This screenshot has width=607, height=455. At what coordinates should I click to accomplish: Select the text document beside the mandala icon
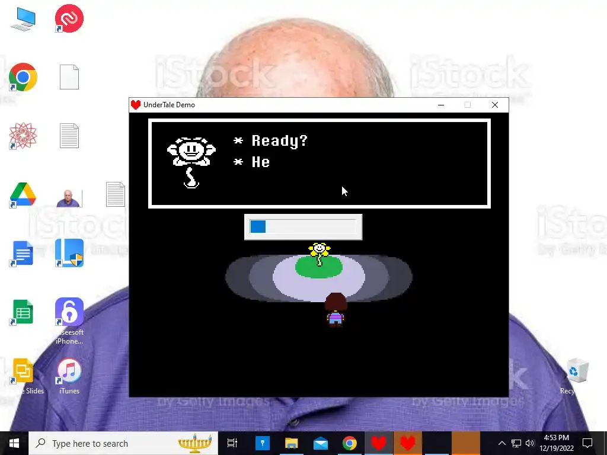[x=69, y=136]
